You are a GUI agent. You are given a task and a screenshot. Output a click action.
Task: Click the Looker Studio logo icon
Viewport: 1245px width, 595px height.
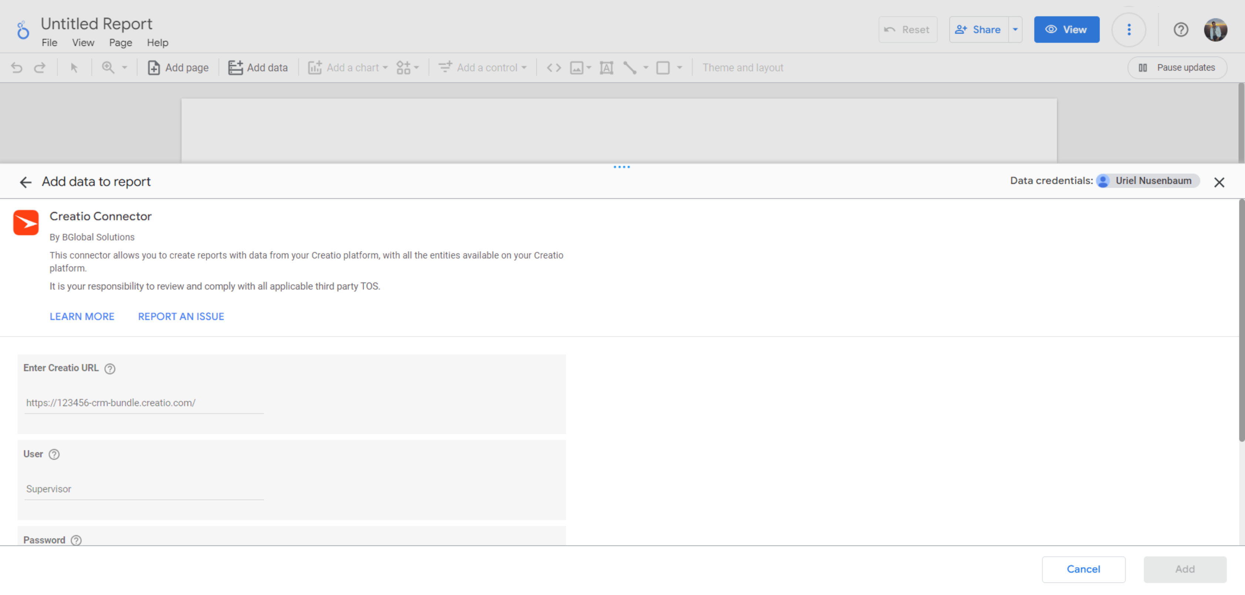click(x=23, y=30)
